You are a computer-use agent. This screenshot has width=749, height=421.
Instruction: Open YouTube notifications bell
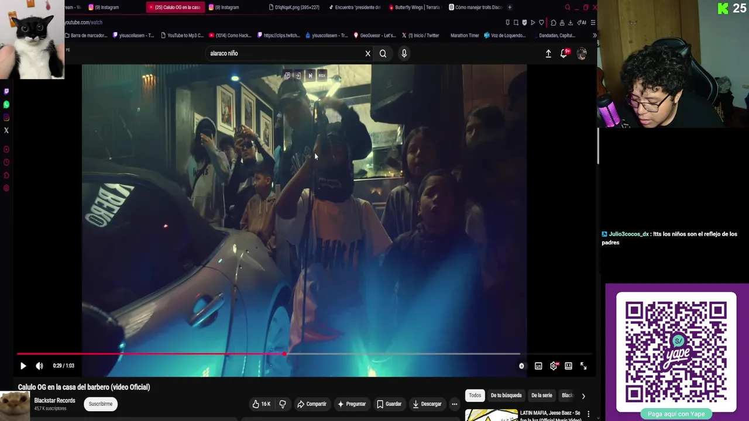(x=564, y=53)
